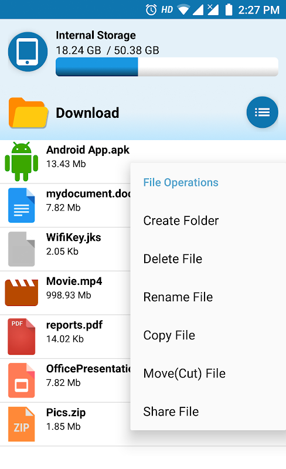The width and height of the screenshot is (286, 469).
Task: Tap the clapperboard icon for Movie.mp4
Action: (22, 293)
